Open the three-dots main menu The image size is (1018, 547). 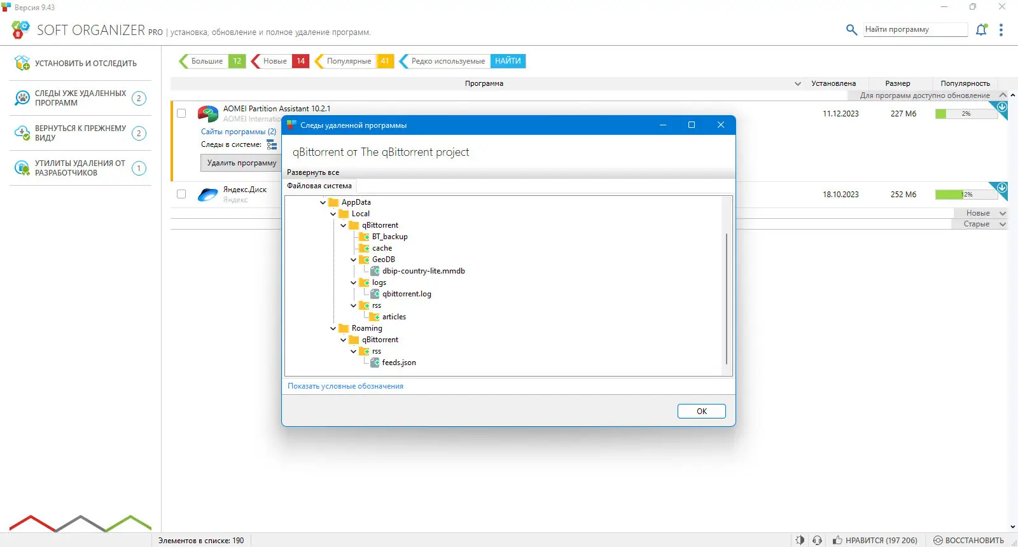(x=1001, y=30)
